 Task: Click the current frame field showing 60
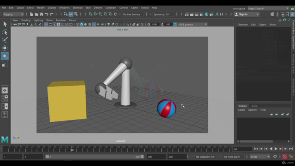click(242, 149)
